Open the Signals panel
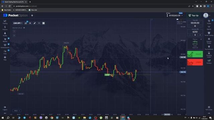214x120 pixels. (209, 28)
